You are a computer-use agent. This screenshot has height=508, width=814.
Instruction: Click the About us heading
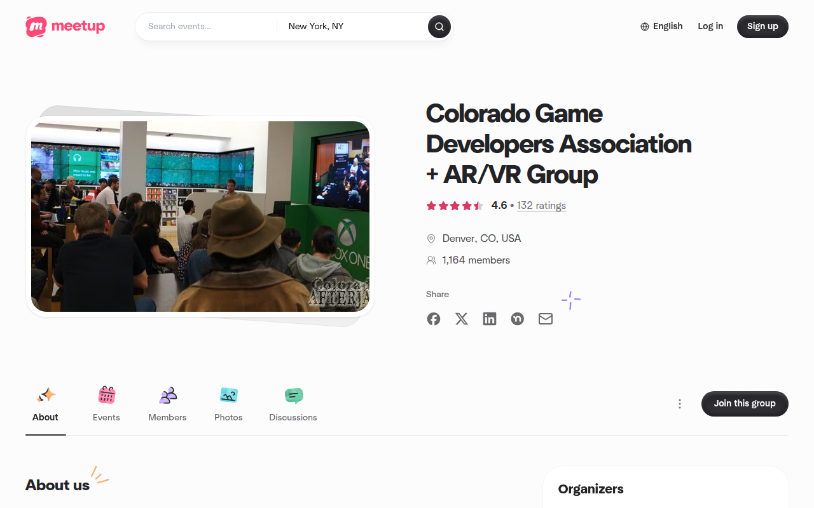57,485
